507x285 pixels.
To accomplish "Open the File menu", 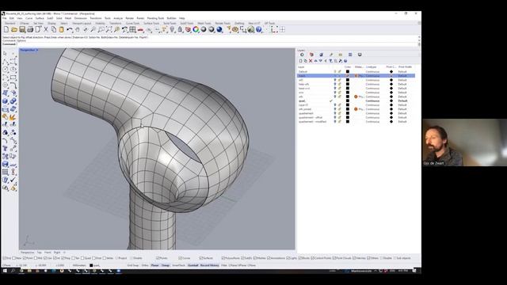I will pyautogui.click(x=4, y=18).
